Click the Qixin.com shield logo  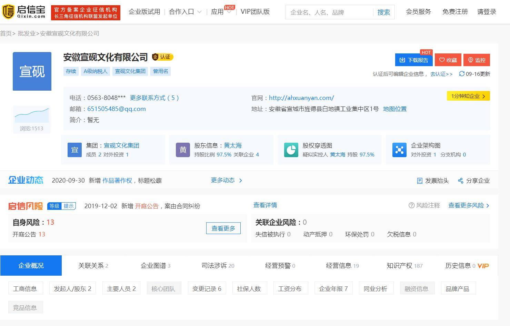pos(8,12)
